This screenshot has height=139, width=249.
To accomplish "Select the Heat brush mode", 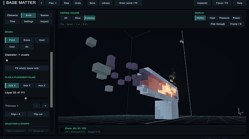I will point(42,40).
